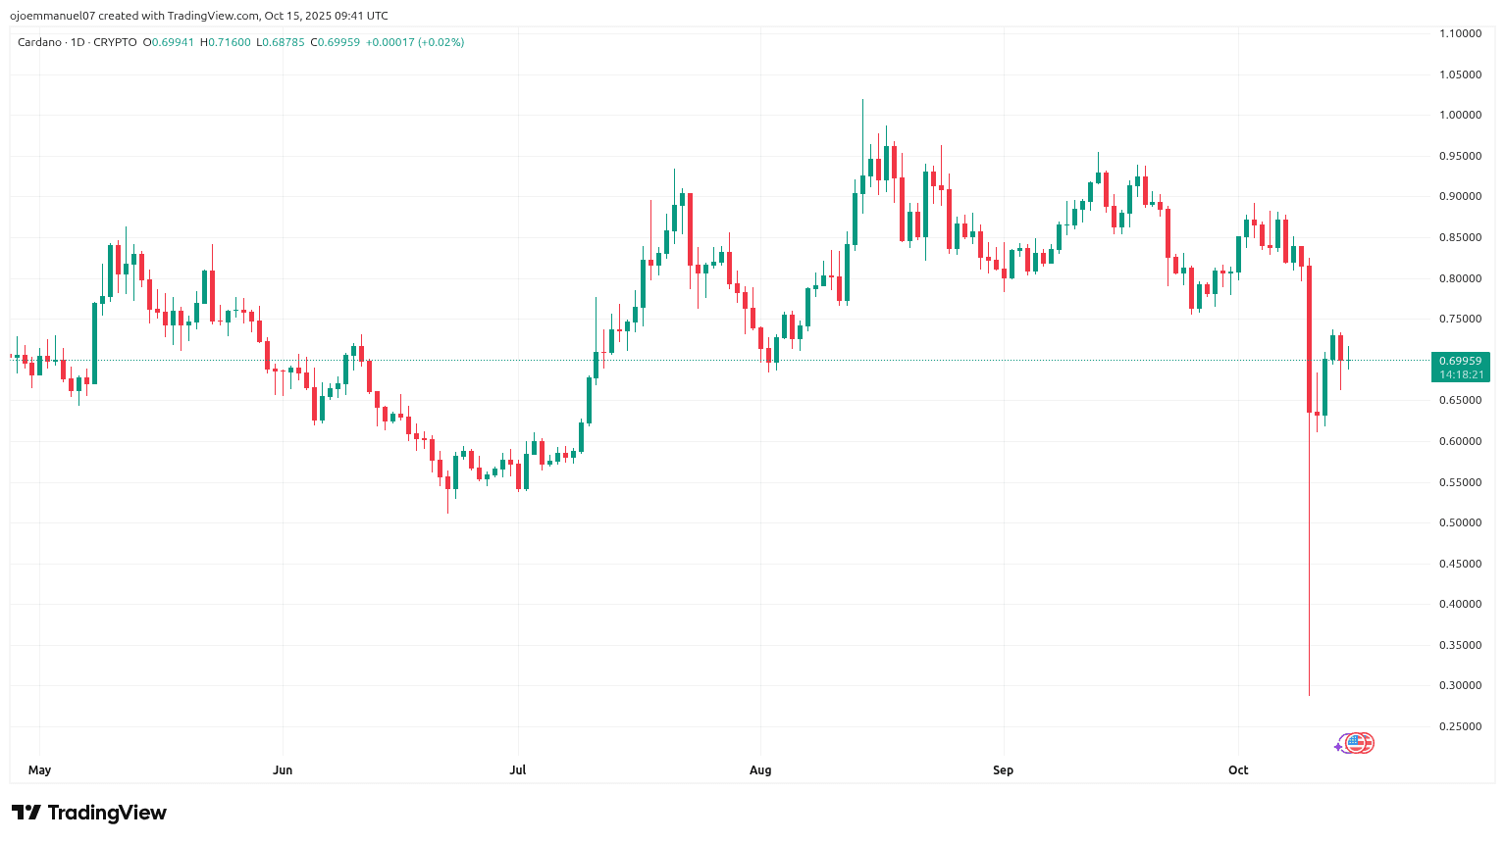Click the 0.25000 level on price scale
Viewport: 1505px width, 842px height.
pos(1460,727)
